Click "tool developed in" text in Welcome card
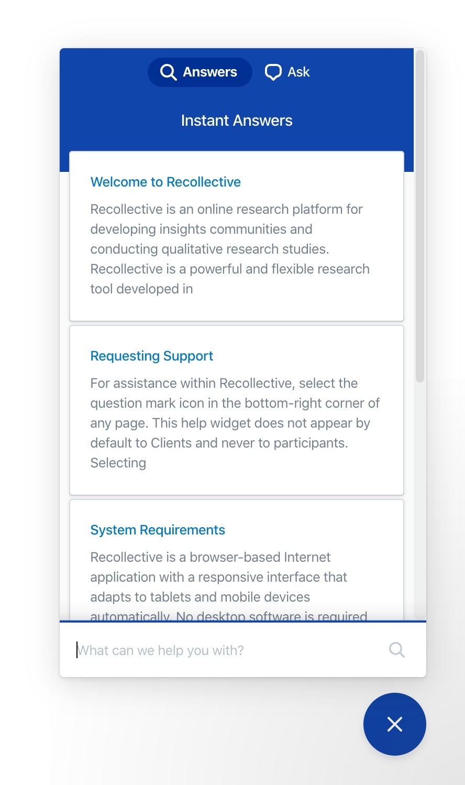 141,289
